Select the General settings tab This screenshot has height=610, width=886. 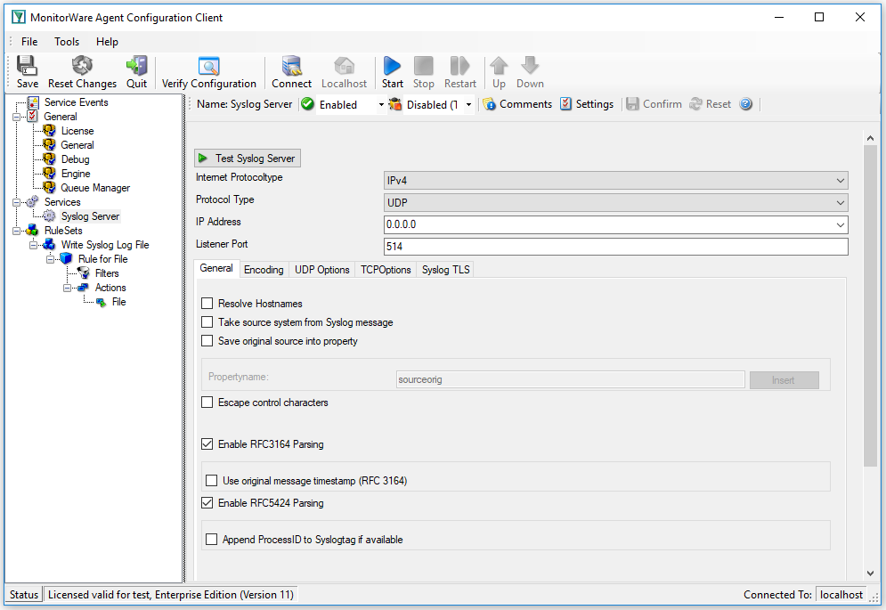coord(216,269)
